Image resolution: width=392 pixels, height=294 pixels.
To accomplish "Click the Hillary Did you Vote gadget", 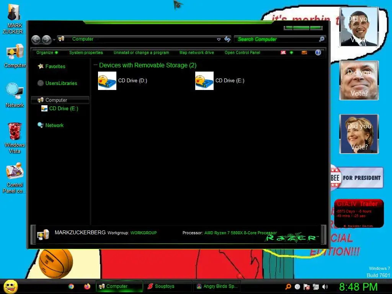I will point(359,134).
